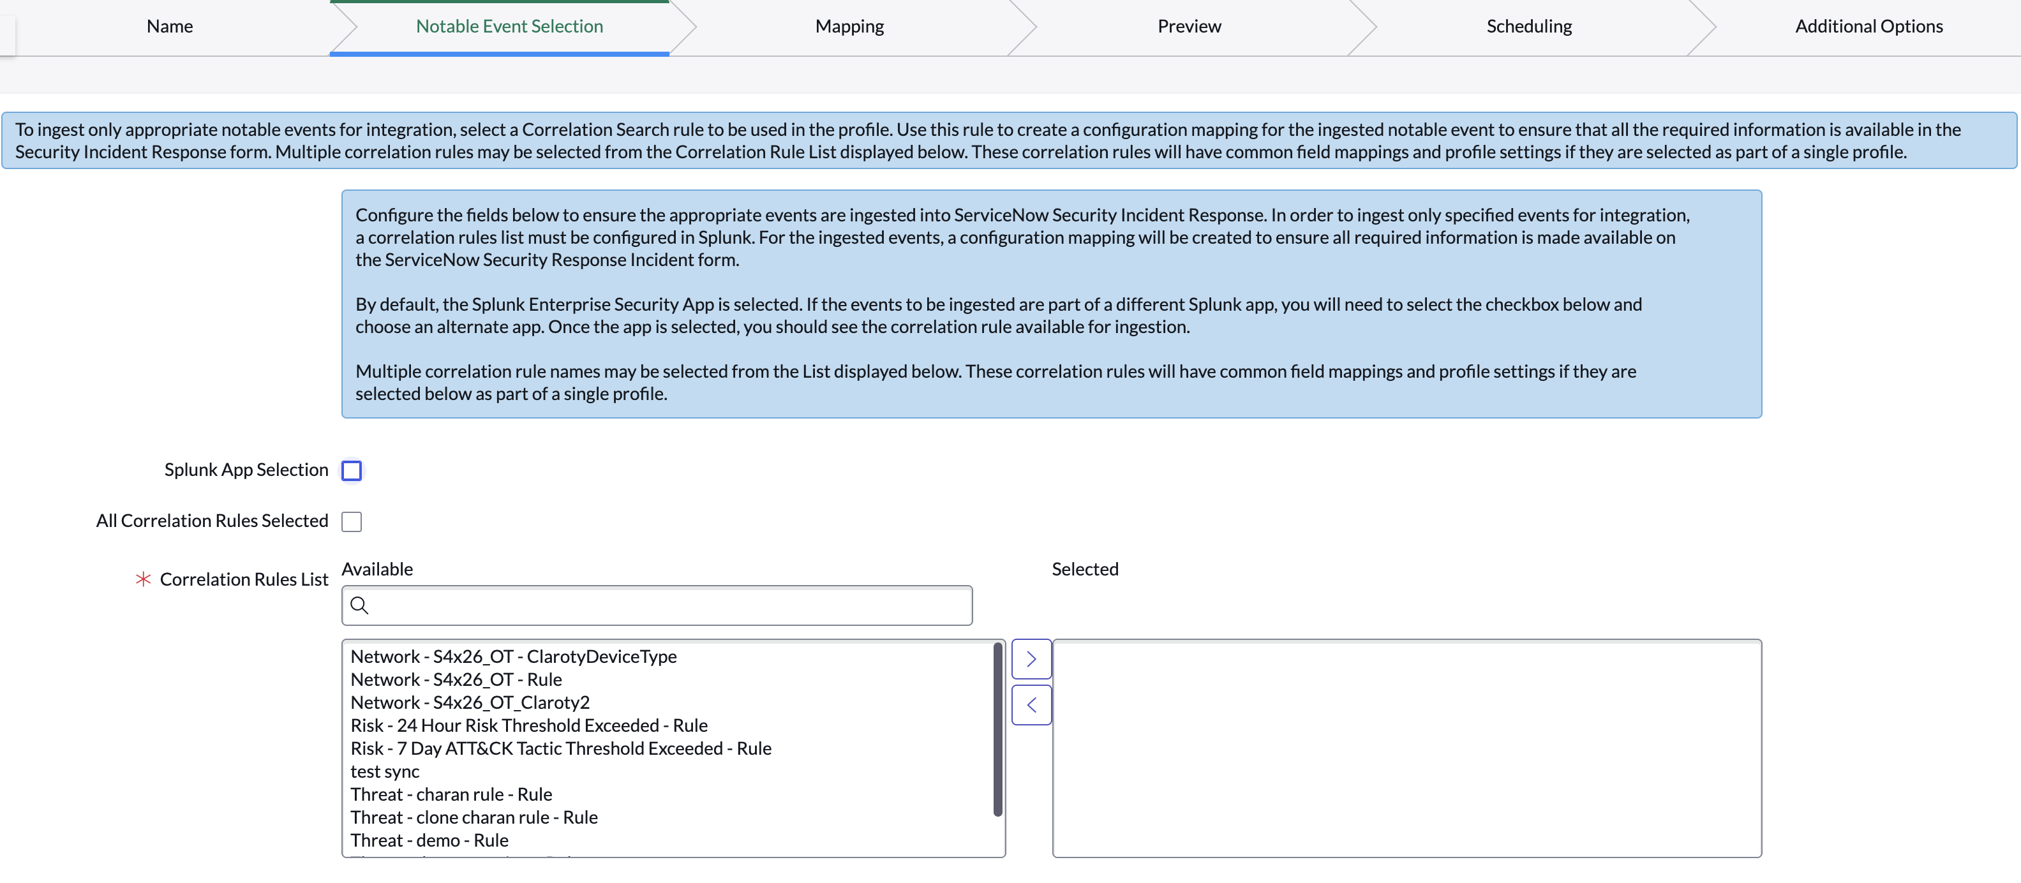Click the search magnifier icon in Available
This screenshot has height=883, width=2021.
tap(359, 605)
